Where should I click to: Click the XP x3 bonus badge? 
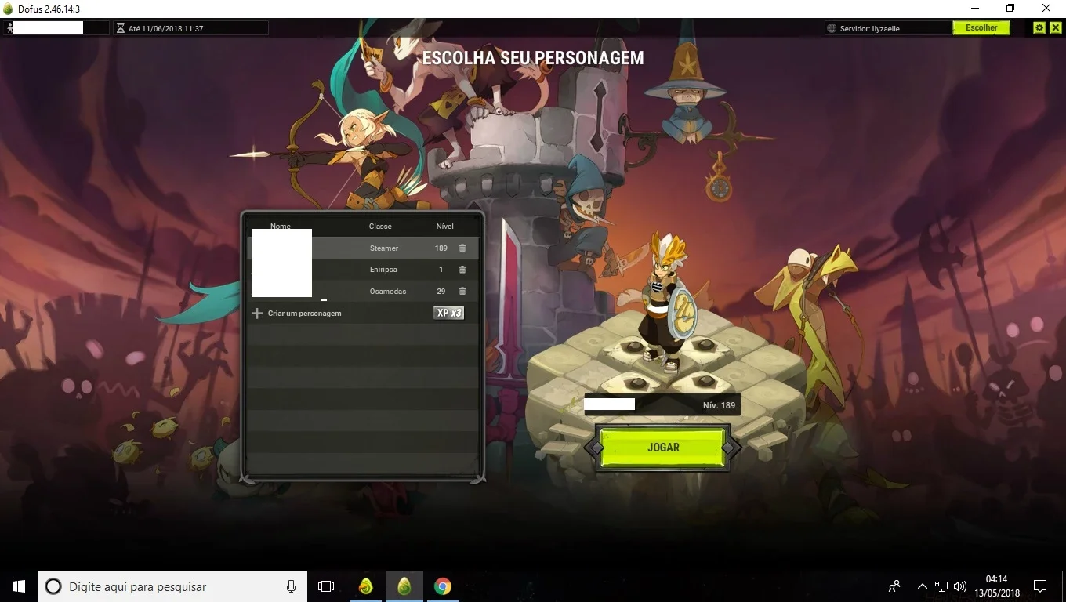449,313
